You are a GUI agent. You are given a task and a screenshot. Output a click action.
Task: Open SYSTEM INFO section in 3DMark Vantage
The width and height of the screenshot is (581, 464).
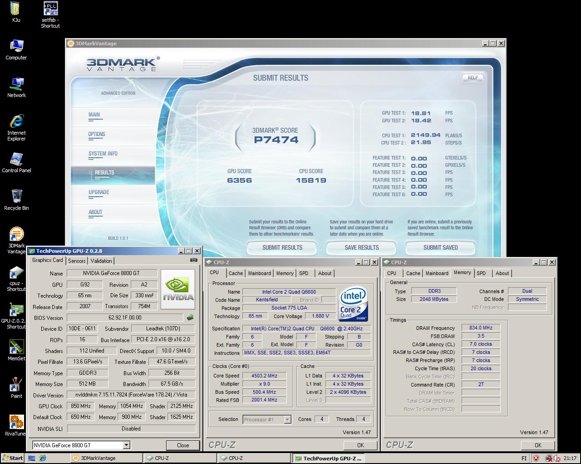point(113,155)
